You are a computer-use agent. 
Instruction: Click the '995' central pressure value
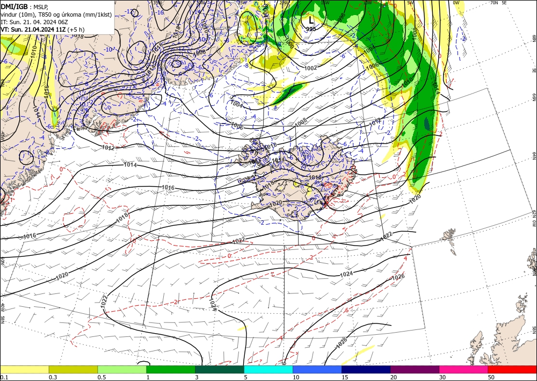[x=310, y=29]
